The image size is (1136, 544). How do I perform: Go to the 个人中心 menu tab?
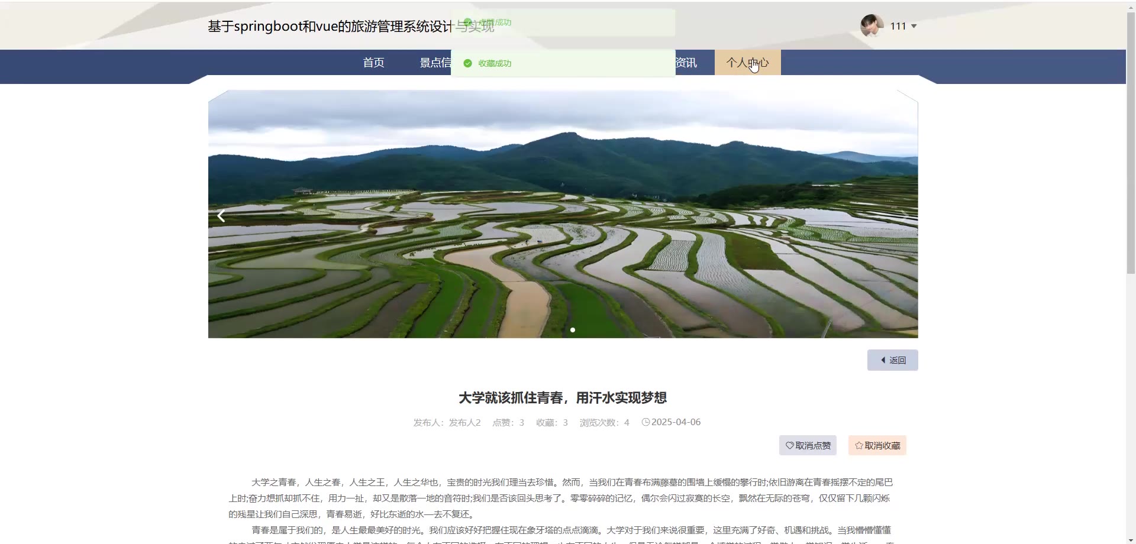[x=747, y=63]
